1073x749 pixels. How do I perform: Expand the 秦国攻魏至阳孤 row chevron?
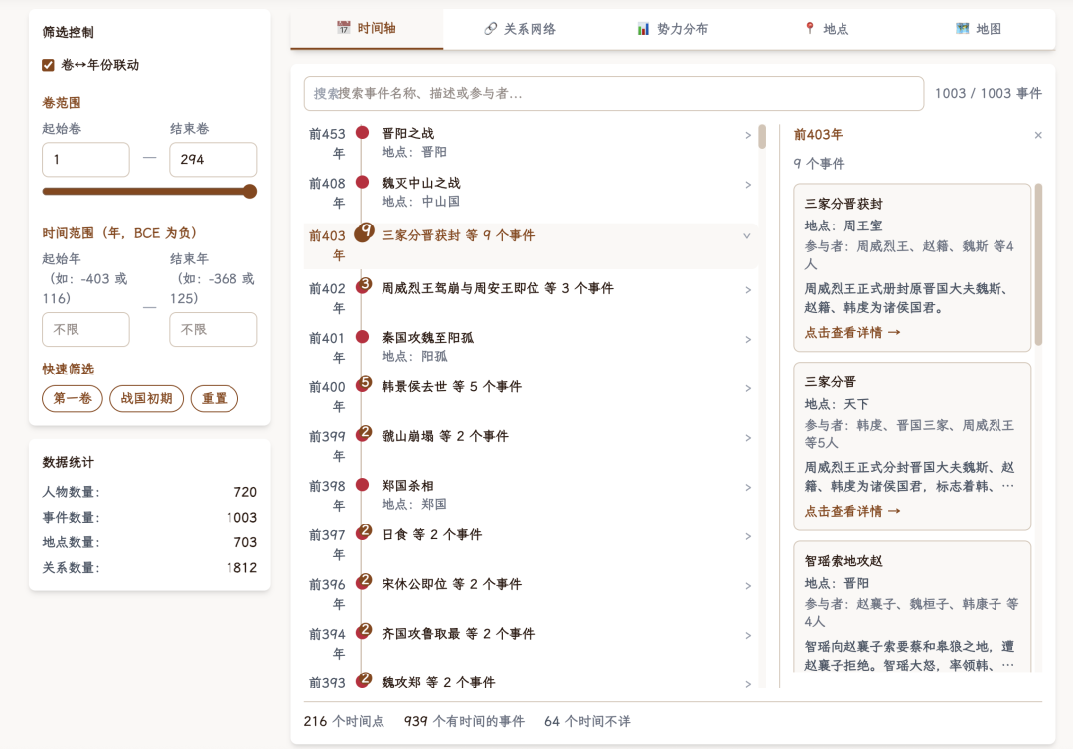click(748, 340)
